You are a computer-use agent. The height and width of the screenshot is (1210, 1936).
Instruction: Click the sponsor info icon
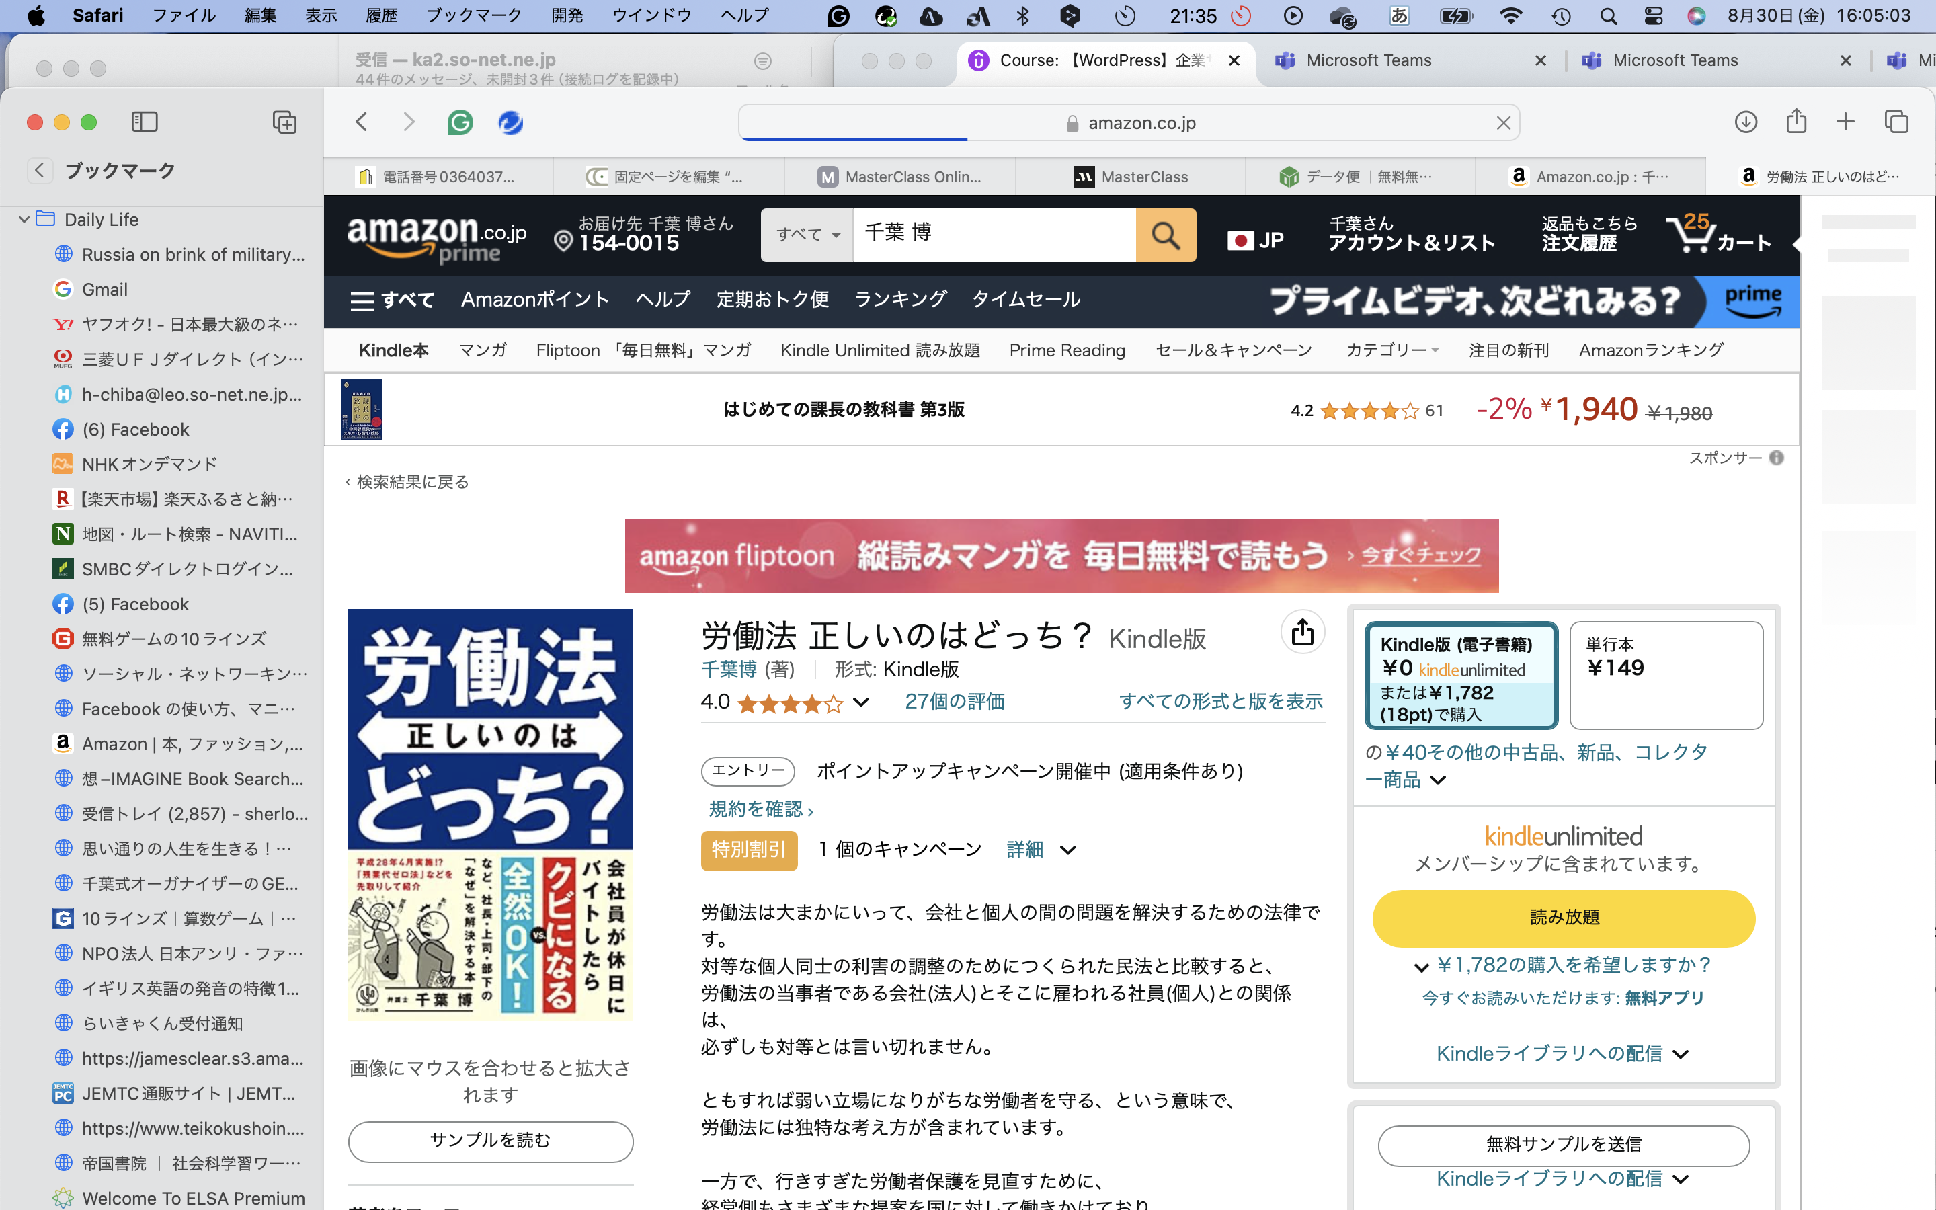coord(1777,458)
